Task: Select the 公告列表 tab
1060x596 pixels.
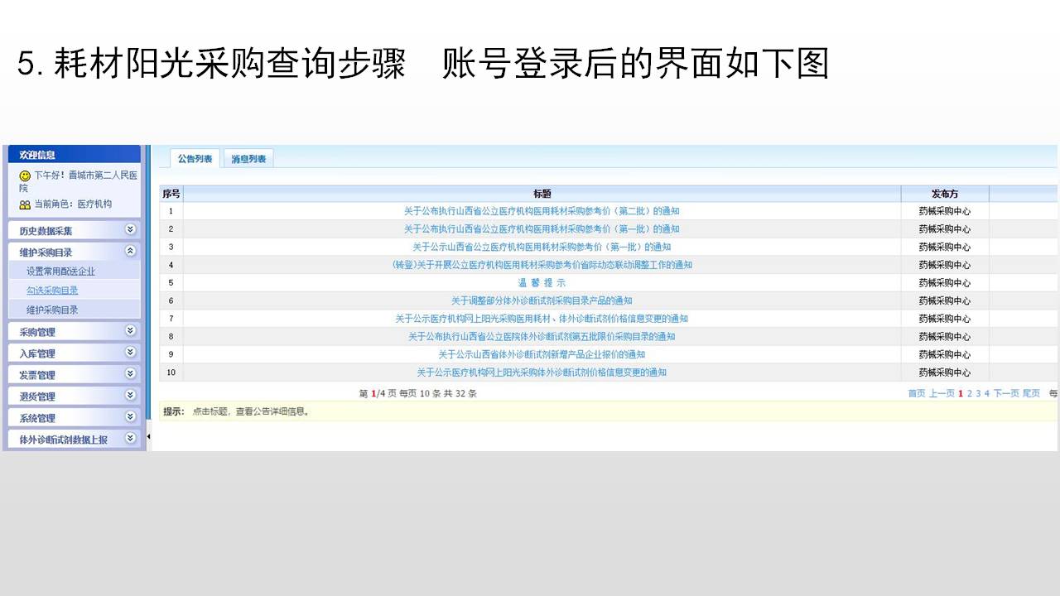Action: pos(195,159)
